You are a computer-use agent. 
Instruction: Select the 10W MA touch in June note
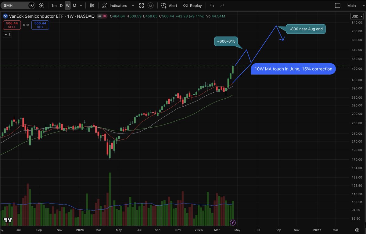point(293,69)
